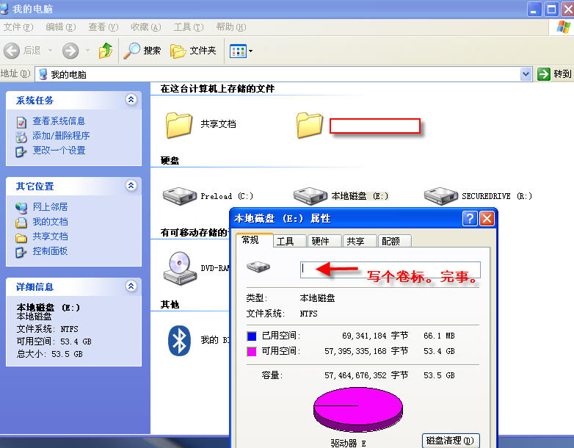Click the My Computer icon in address bar
Screen dimensions: 574x448
click(x=43, y=74)
